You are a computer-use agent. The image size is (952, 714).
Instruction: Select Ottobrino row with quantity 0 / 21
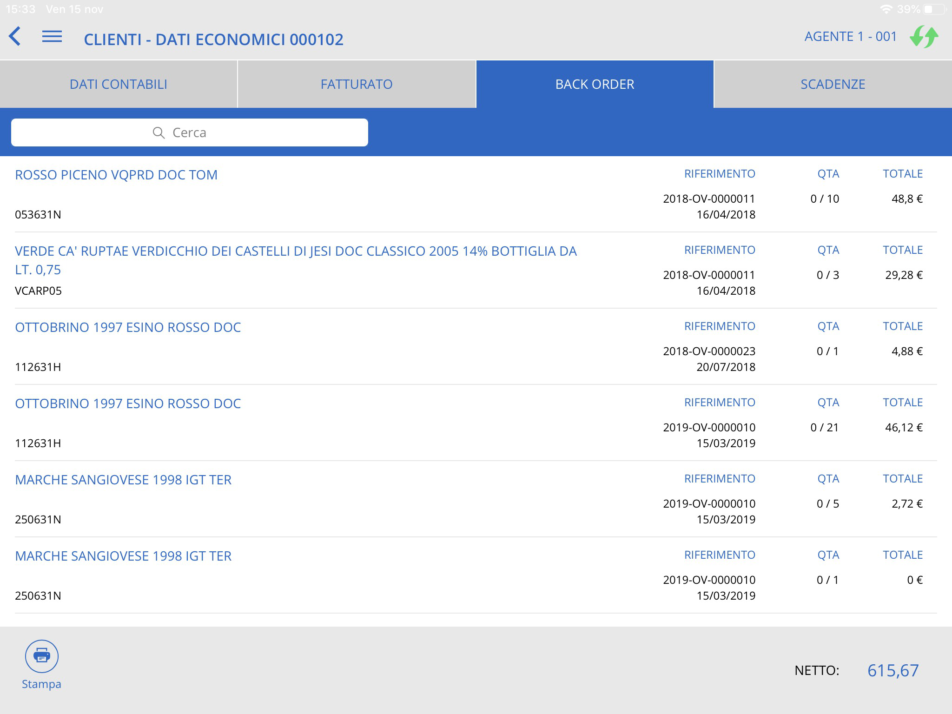tap(128, 404)
